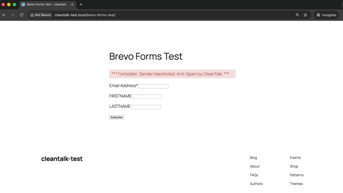Open the Incognito profile indicator

point(326,15)
